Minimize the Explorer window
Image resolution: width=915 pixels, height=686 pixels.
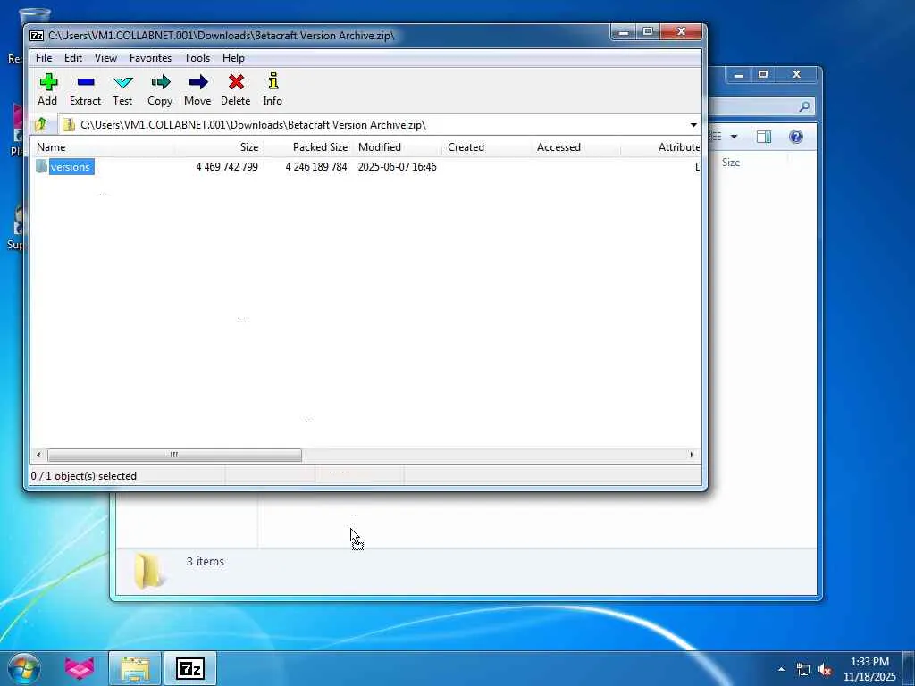pos(739,75)
